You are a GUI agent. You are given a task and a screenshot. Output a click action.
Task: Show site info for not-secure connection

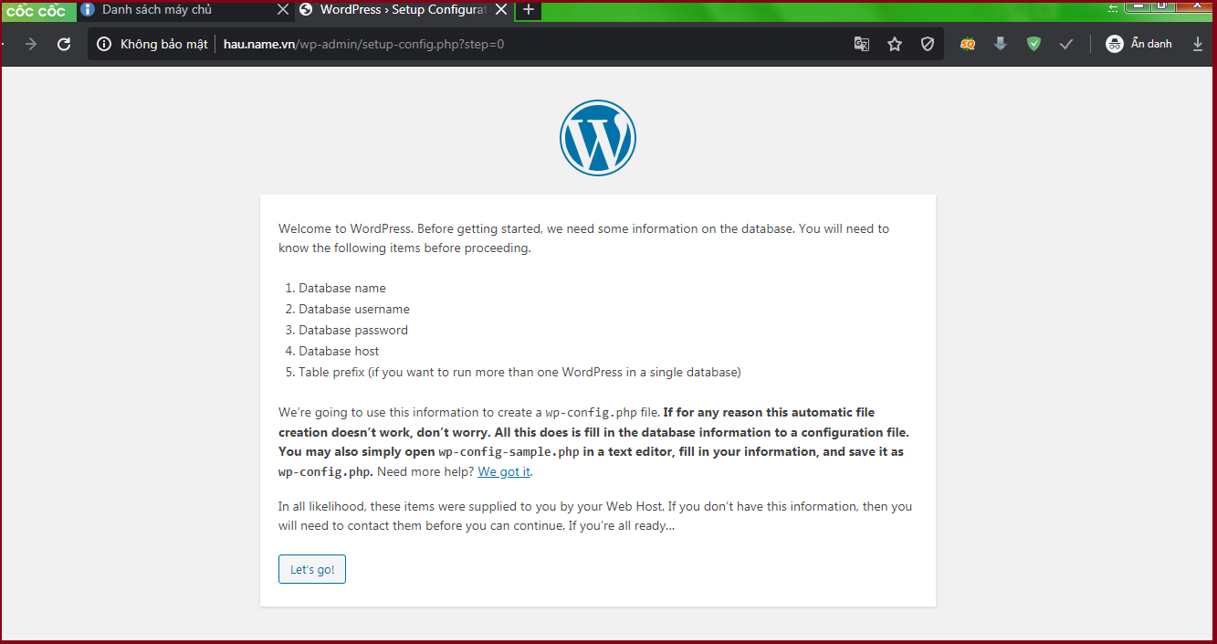(x=104, y=44)
